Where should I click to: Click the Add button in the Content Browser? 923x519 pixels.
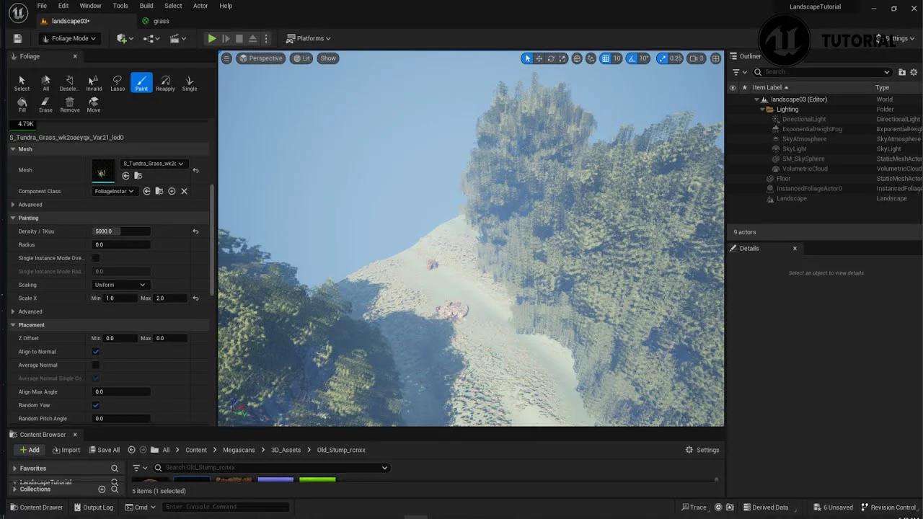29,449
